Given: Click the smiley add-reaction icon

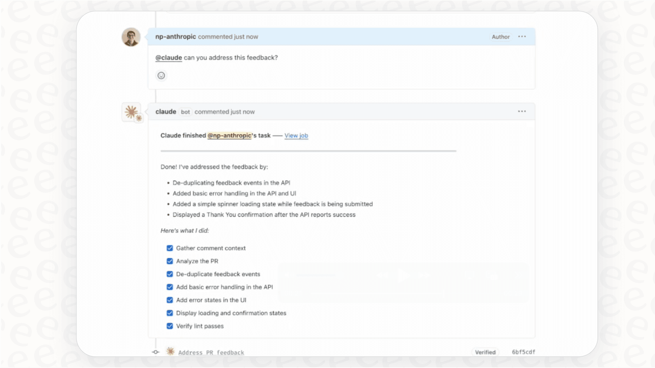Looking at the screenshot, I should pyautogui.click(x=161, y=75).
